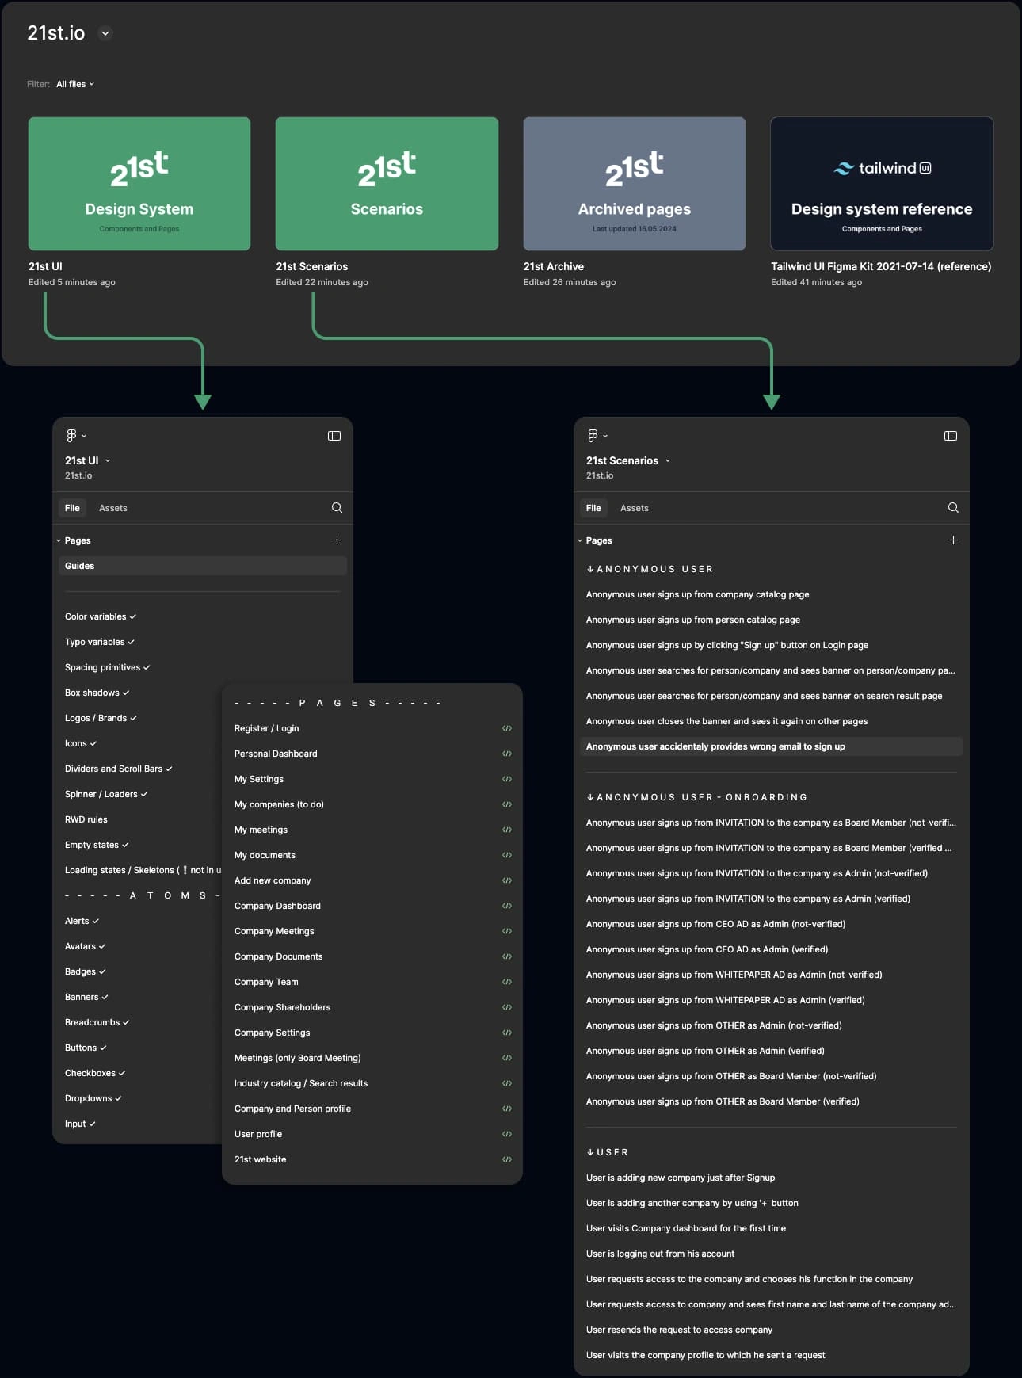Expand 21st Scenarios file name dropdown

668,460
